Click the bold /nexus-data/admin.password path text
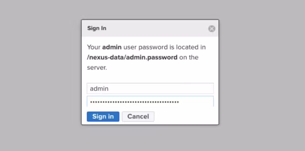The height and width of the screenshot is (151, 305). [132, 57]
